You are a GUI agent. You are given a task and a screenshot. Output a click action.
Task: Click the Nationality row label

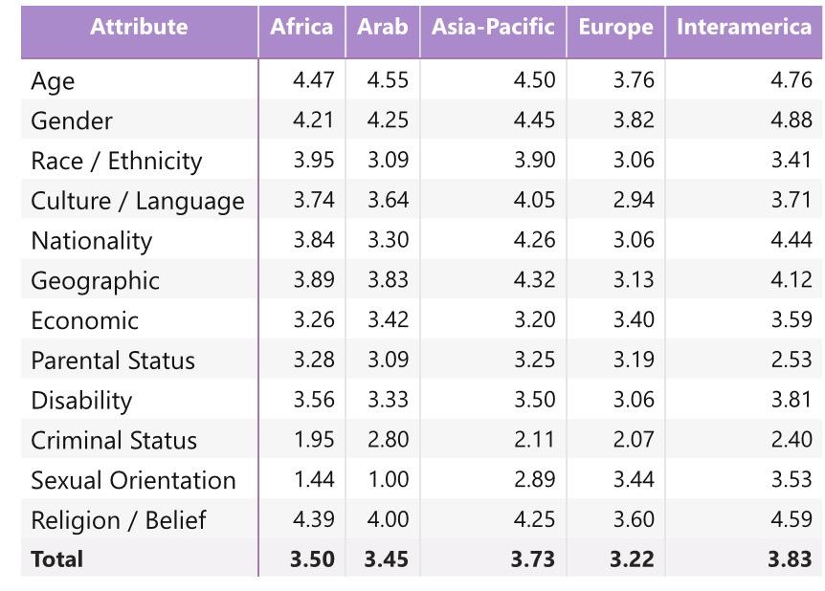pos(91,241)
